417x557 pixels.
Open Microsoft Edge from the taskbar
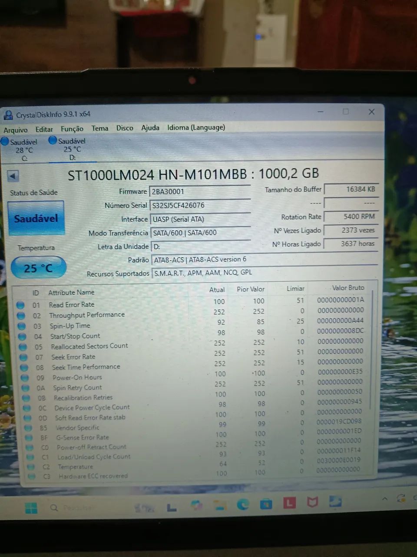click(242, 504)
